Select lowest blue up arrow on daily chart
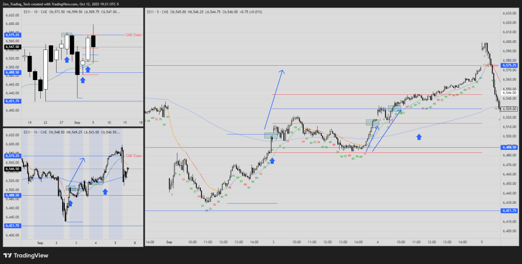522x264 pixels. click(83, 80)
